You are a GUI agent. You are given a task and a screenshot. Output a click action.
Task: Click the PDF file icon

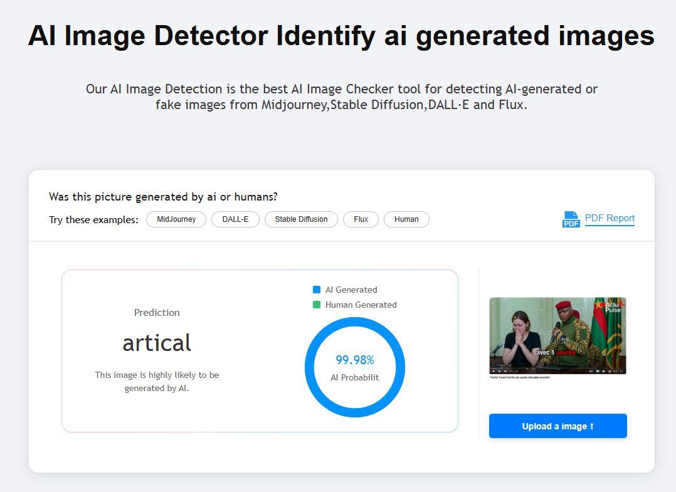(x=571, y=219)
